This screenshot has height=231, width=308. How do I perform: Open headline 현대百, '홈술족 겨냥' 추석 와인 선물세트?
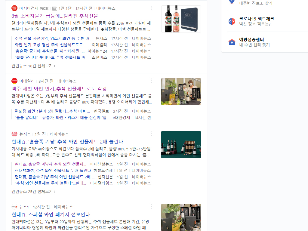[x=67, y=142]
